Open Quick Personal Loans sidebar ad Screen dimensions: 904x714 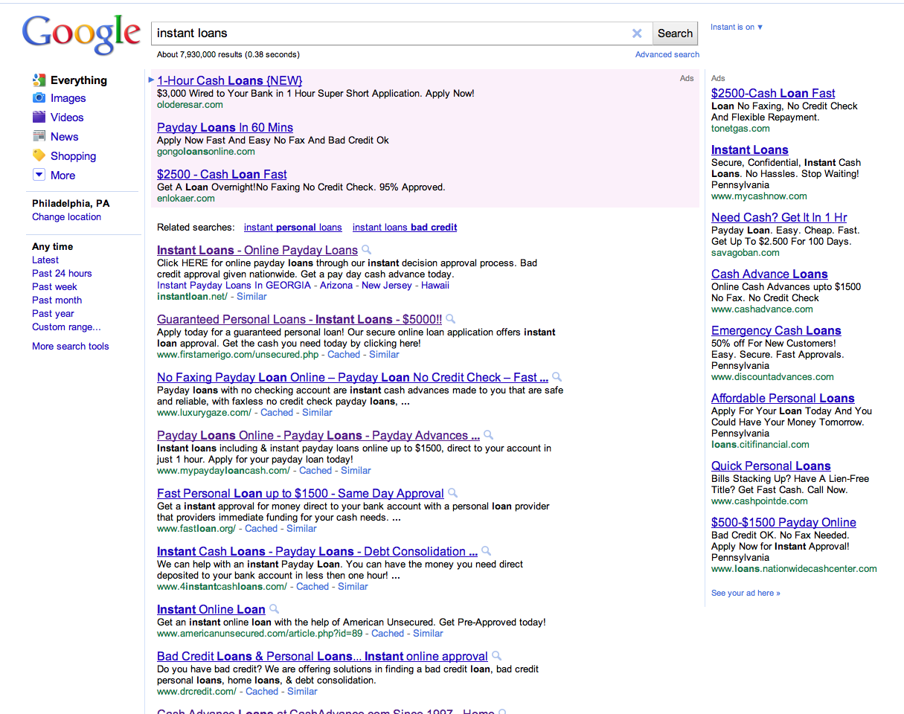pos(771,466)
